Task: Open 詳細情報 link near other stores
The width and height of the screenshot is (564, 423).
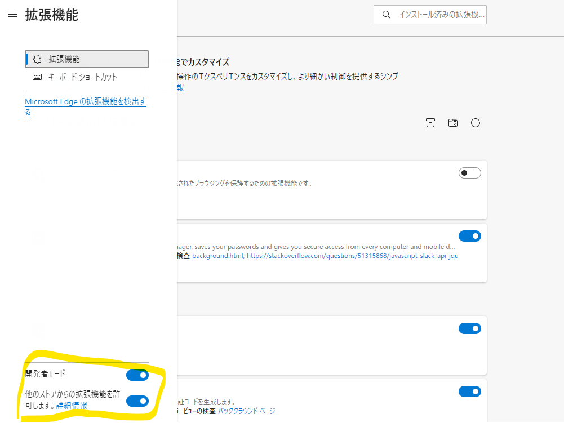Action: point(72,406)
